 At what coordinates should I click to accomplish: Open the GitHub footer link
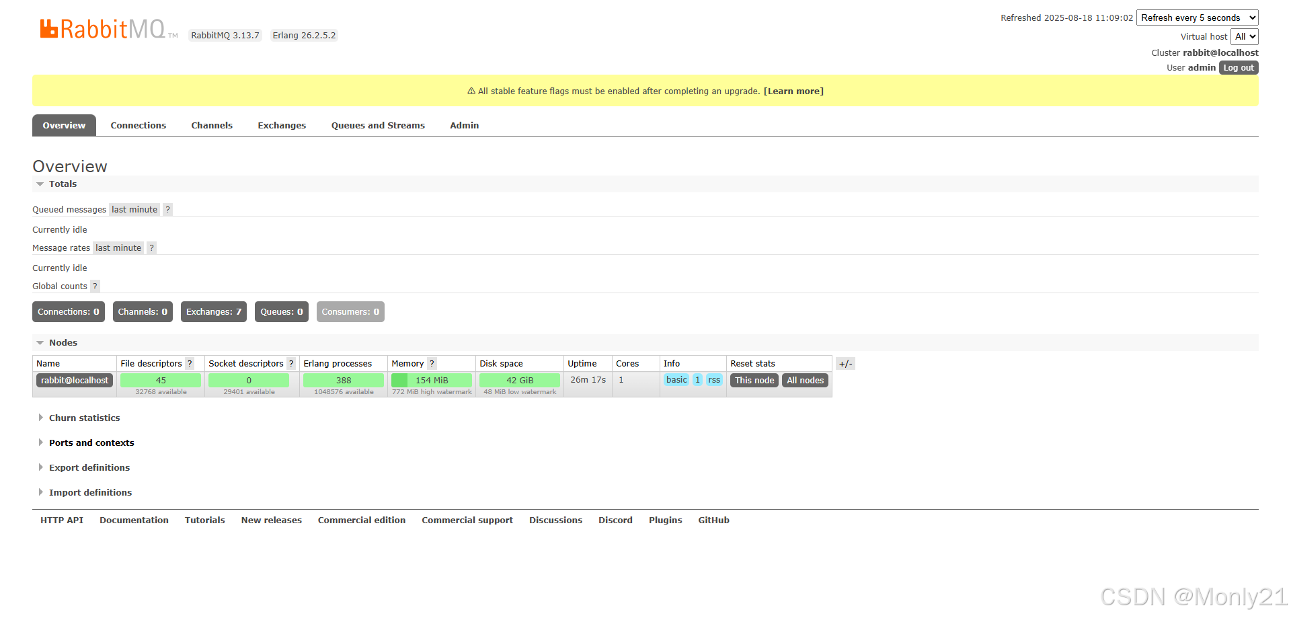pos(714,520)
